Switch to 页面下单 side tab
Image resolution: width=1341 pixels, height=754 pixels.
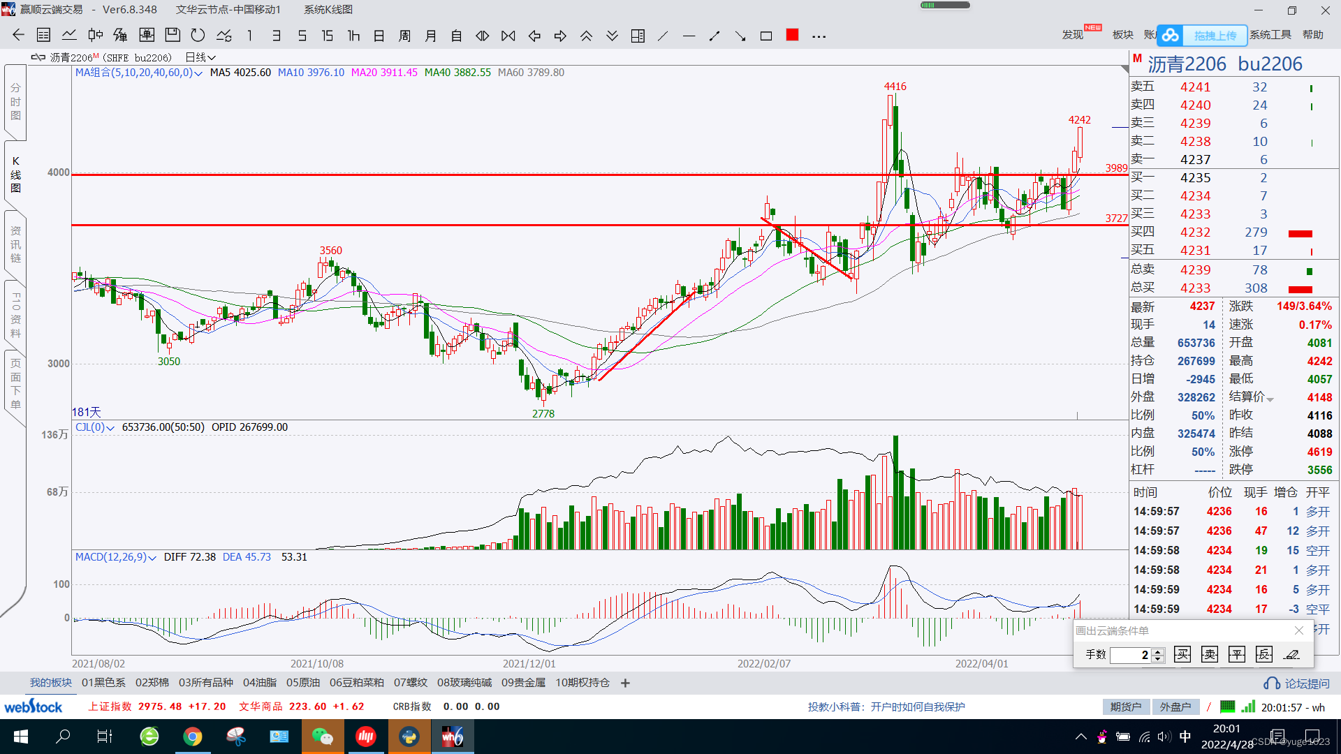(15, 384)
